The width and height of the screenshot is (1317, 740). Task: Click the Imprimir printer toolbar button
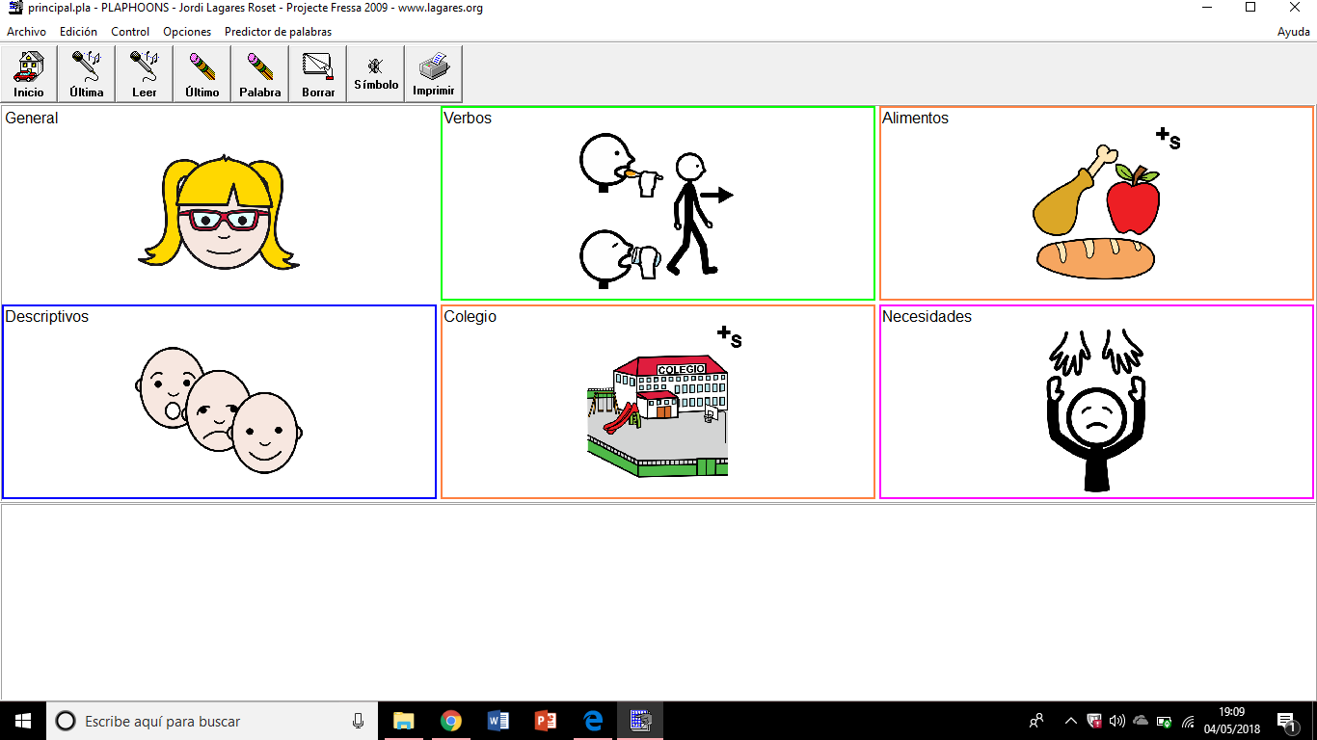[x=434, y=74]
